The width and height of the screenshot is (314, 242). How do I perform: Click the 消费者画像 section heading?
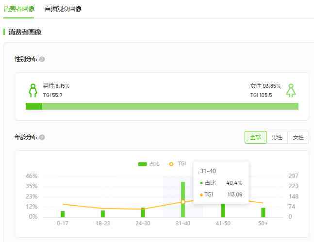[x=25, y=32]
